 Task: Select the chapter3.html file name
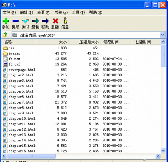21,81
